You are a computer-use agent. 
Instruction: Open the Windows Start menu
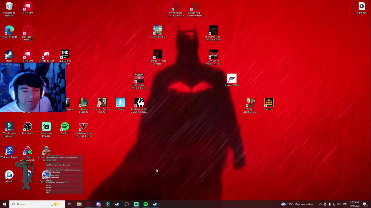(x=5, y=204)
